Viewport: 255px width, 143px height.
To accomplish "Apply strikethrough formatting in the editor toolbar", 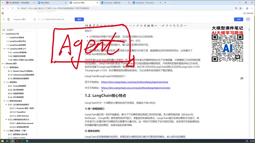I will 97,25.
